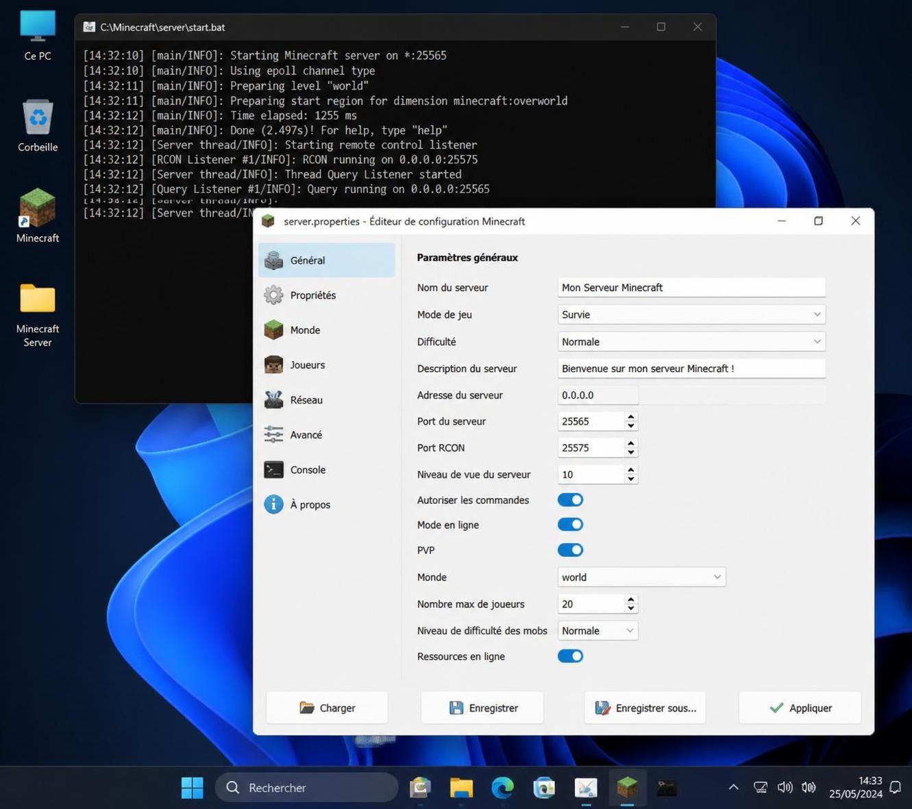Click the Propriétés gear icon
The height and width of the screenshot is (809, 912).
(273, 295)
